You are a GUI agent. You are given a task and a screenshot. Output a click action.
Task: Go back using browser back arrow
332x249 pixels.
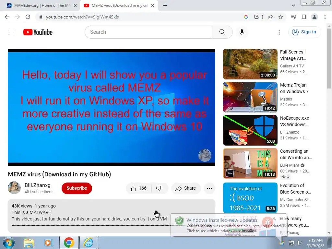coord(7,17)
